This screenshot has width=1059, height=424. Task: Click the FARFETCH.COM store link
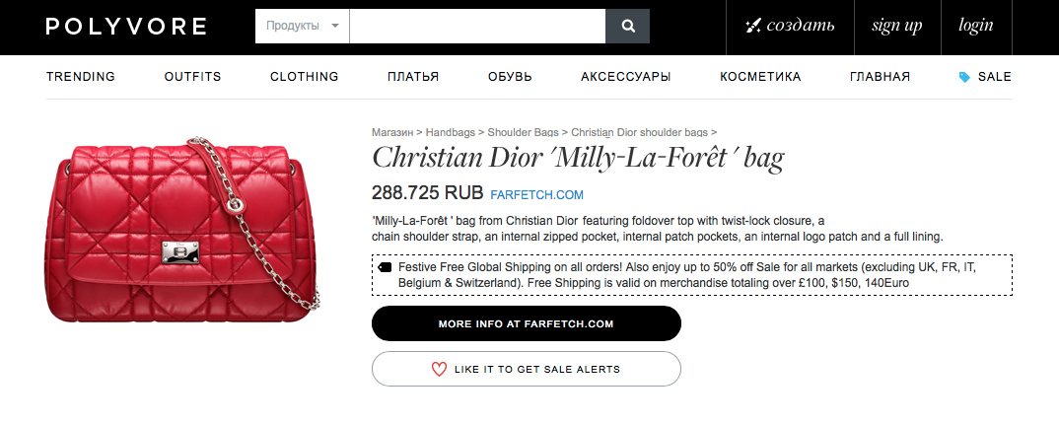[536, 195]
